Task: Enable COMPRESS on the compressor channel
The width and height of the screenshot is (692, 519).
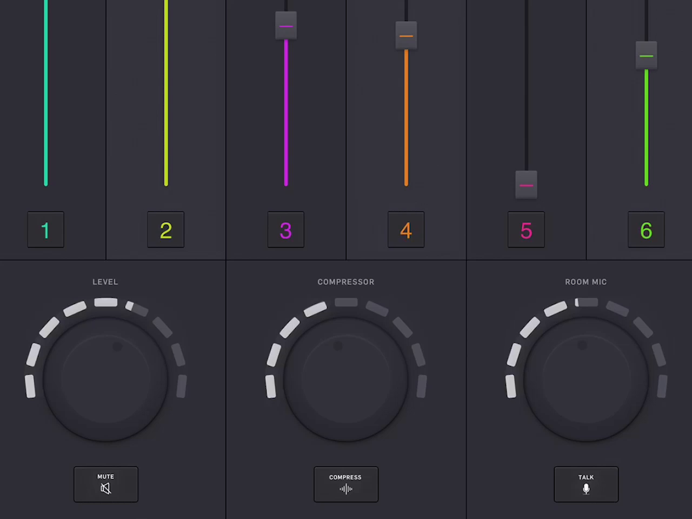Action: coord(345,484)
